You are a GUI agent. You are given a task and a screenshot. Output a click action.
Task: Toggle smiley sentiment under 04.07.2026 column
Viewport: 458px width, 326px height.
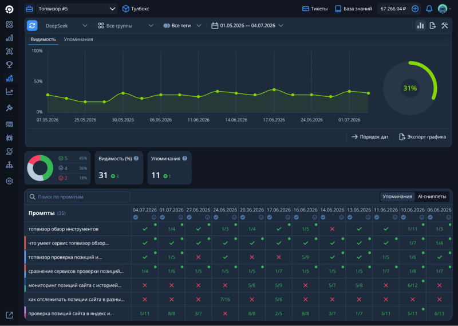(154, 217)
